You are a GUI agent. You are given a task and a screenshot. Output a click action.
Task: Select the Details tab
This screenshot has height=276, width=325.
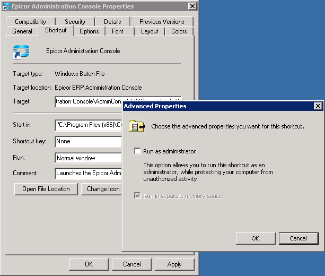coord(112,22)
